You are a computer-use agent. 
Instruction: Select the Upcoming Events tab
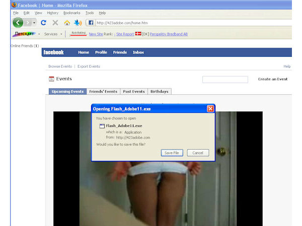coord(67,91)
